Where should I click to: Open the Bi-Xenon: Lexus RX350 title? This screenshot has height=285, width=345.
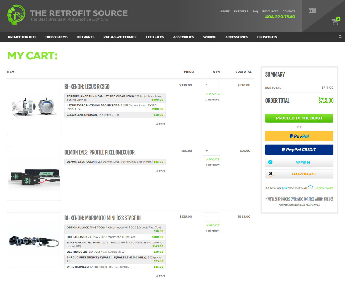87,87
